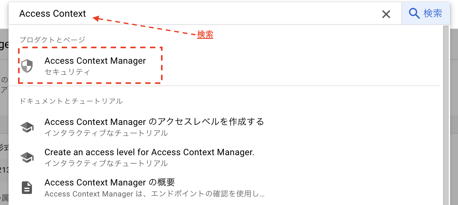Click the document icon next to の概要
458x205 pixels.
(27, 188)
